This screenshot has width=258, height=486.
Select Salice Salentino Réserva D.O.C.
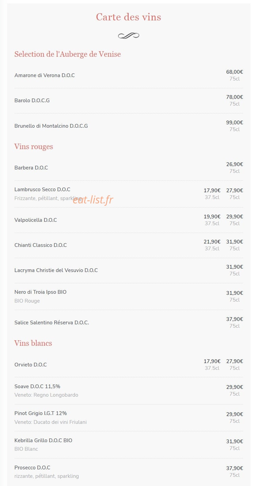(x=52, y=323)
